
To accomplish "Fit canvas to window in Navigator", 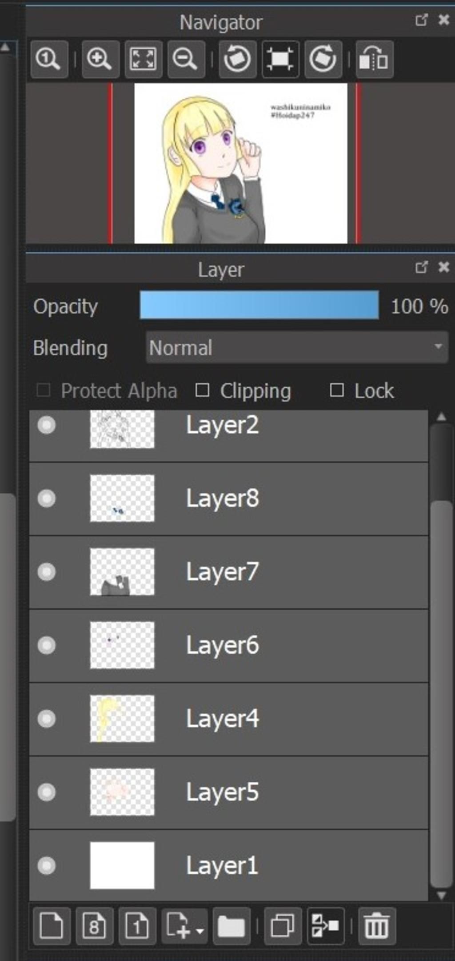I will pyautogui.click(x=144, y=59).
